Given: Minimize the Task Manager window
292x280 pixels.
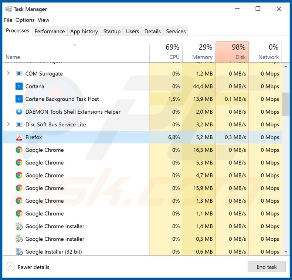Looking at the screenshot, I should (237, 9).
